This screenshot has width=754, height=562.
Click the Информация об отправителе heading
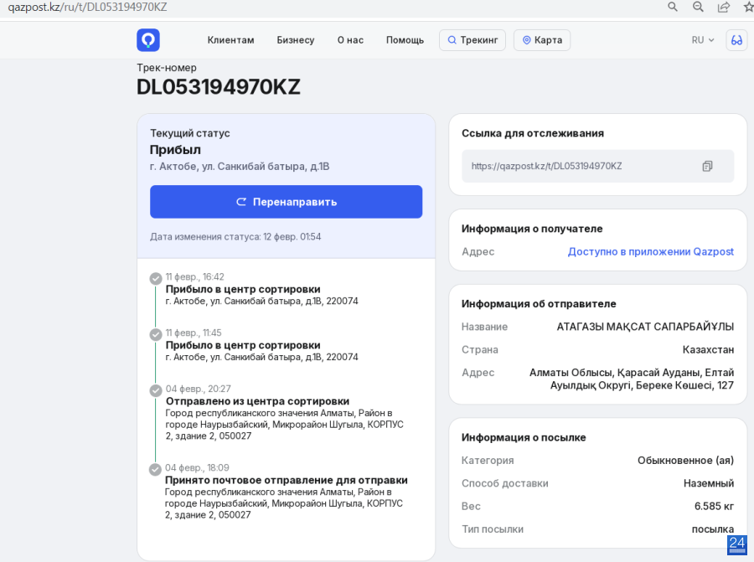click(539, 304)
